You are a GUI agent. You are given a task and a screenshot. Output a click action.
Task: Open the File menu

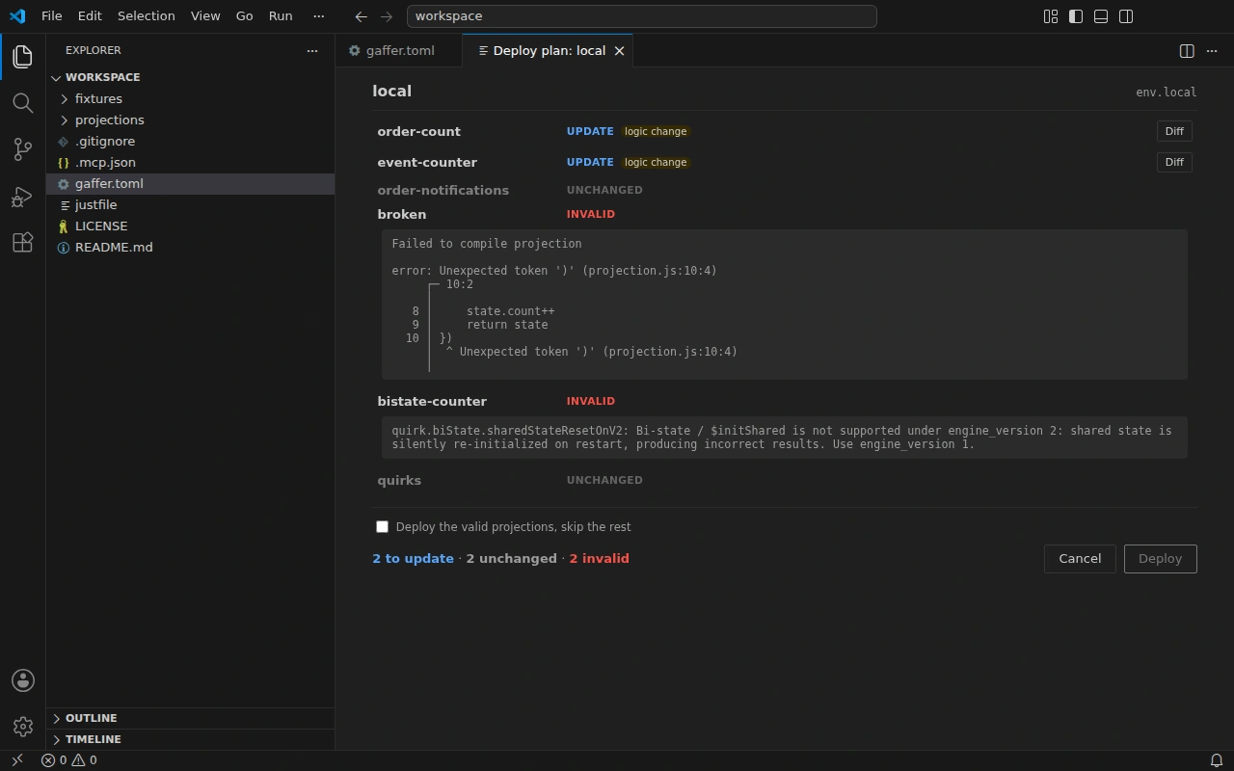(x=52, y=16)
